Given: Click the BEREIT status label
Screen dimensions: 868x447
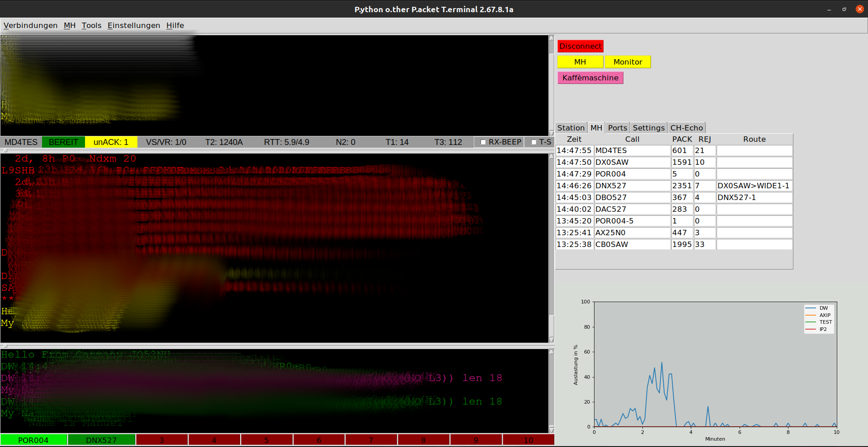Looking at the screenshot, I should click(x=63, y=142).
